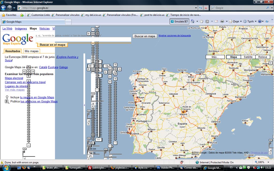The image size is (274, 171).
Task: Select the Resultados tab
Action: (13, 51)
